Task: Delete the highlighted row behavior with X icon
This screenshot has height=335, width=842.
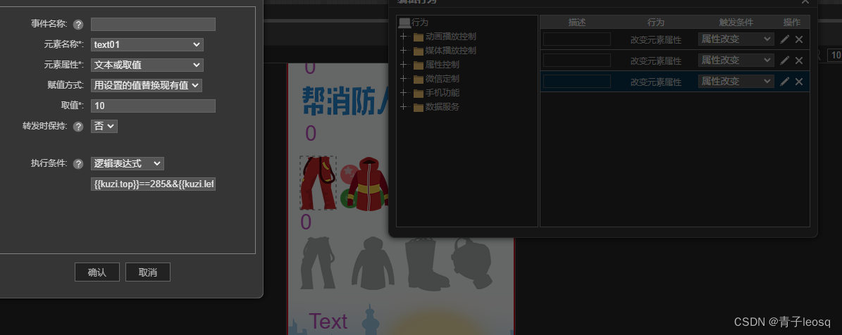Action: pos(798,82)
